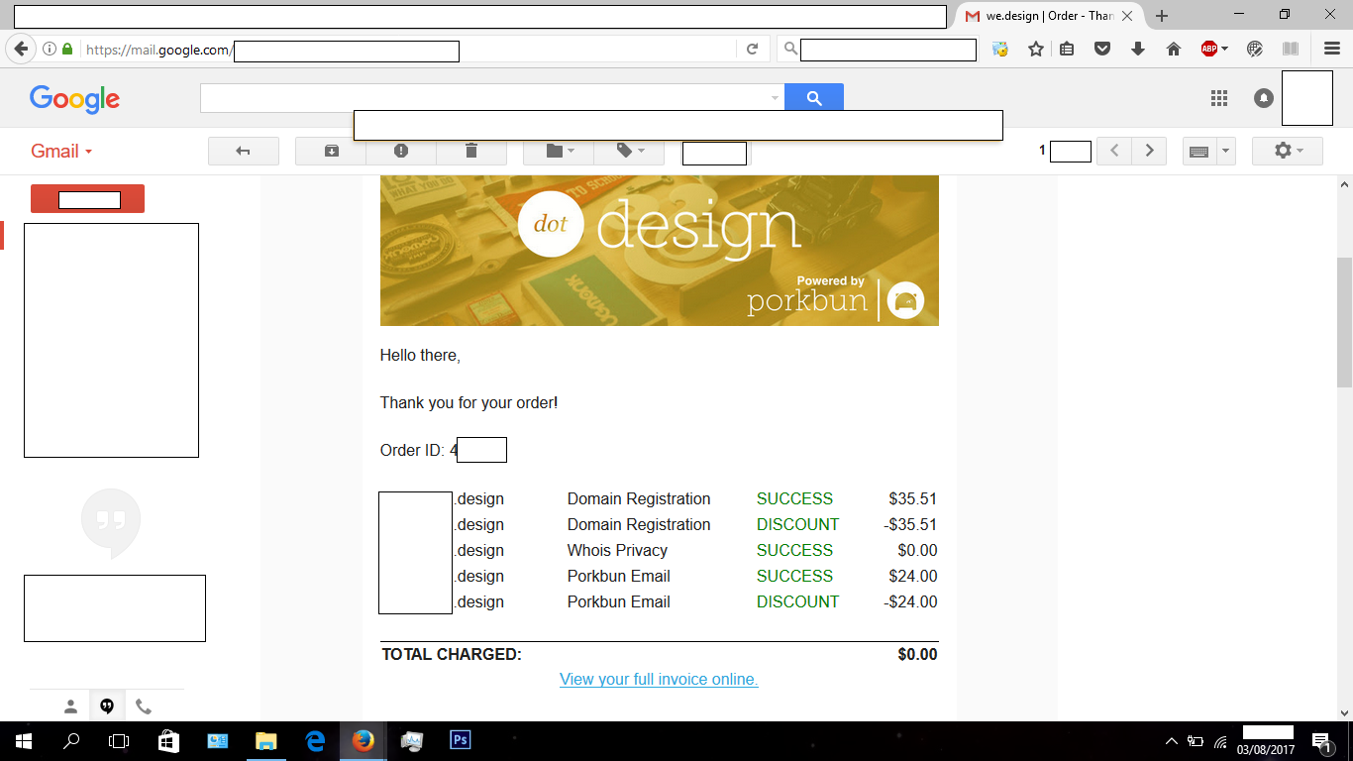Open the input tools dropdown arrow

[1226, 151]
